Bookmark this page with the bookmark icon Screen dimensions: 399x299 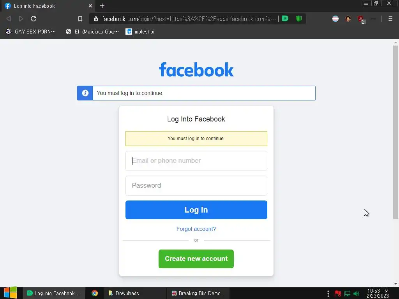point(80,19)
